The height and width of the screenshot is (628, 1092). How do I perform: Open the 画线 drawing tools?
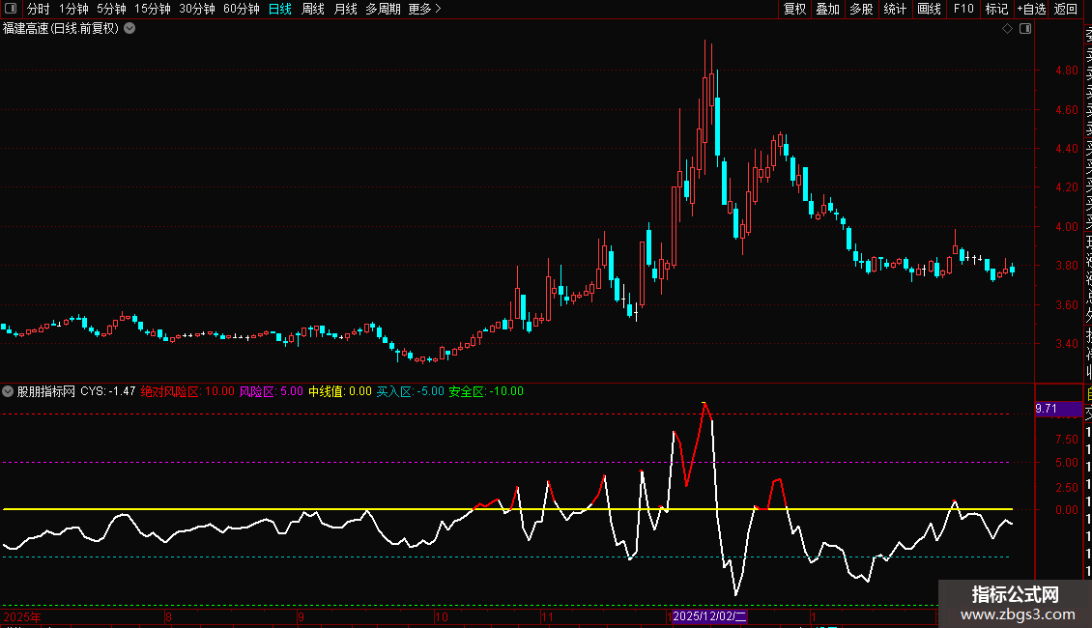[x=929, y=9]
